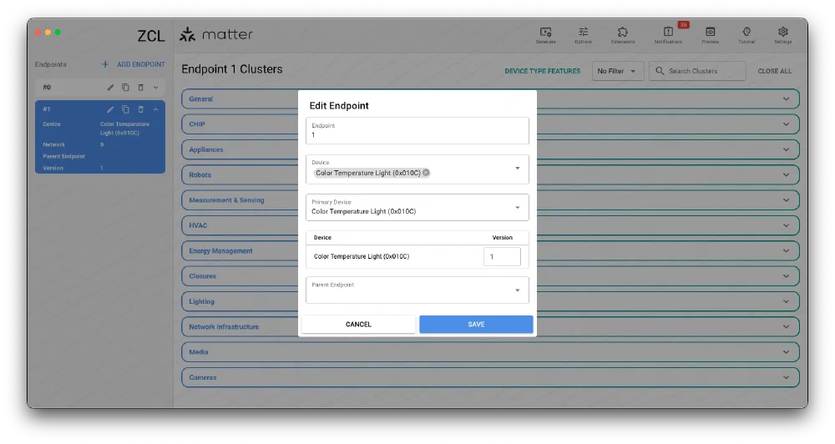Remove the Color Temperature Light chip
Image resolution: width=835 pixels, height=444 pixels.
click(x=426, y=173)
